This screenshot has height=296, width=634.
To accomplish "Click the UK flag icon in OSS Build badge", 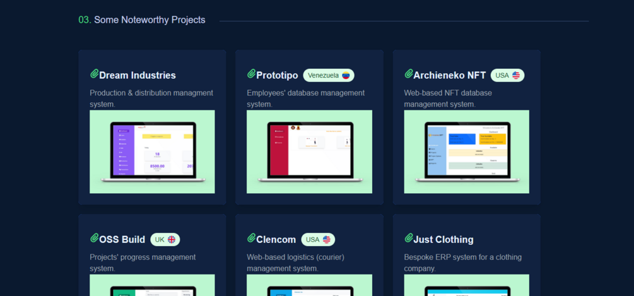I will coord(172,239).
